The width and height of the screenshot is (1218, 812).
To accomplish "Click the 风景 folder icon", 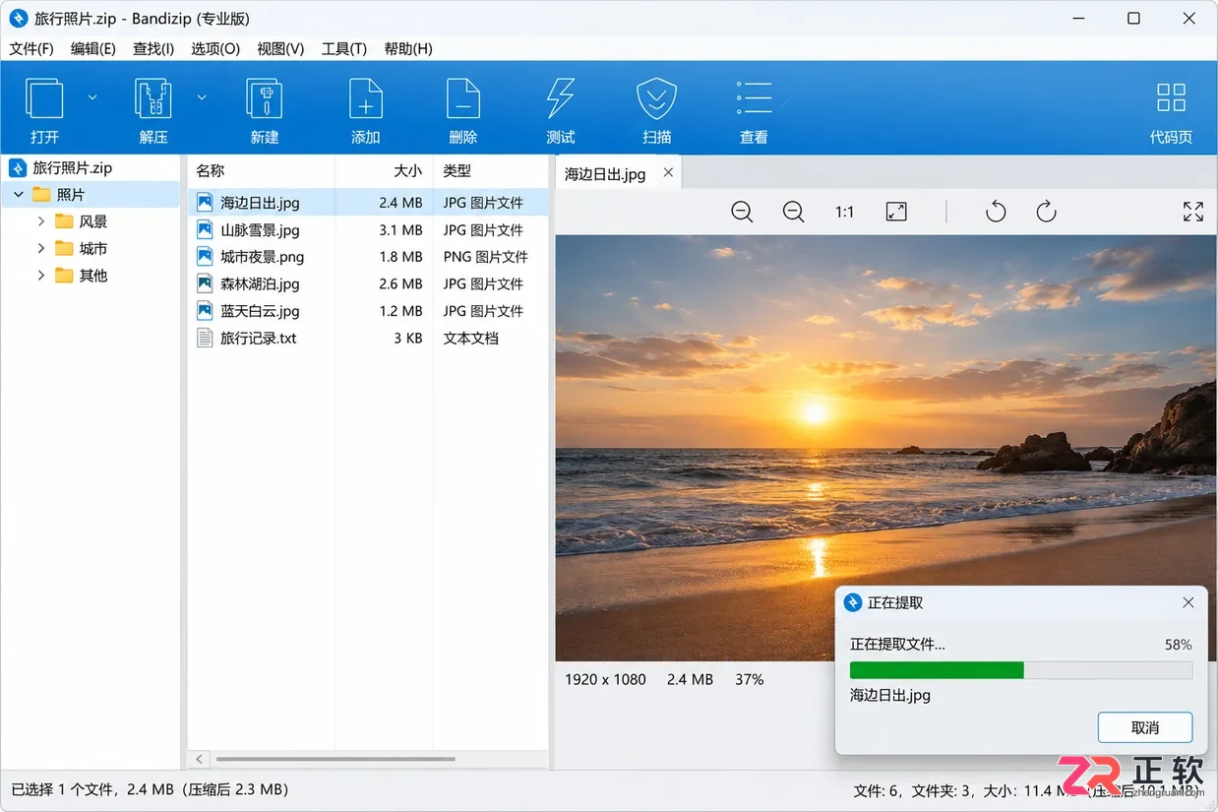I will coord(65,221).
